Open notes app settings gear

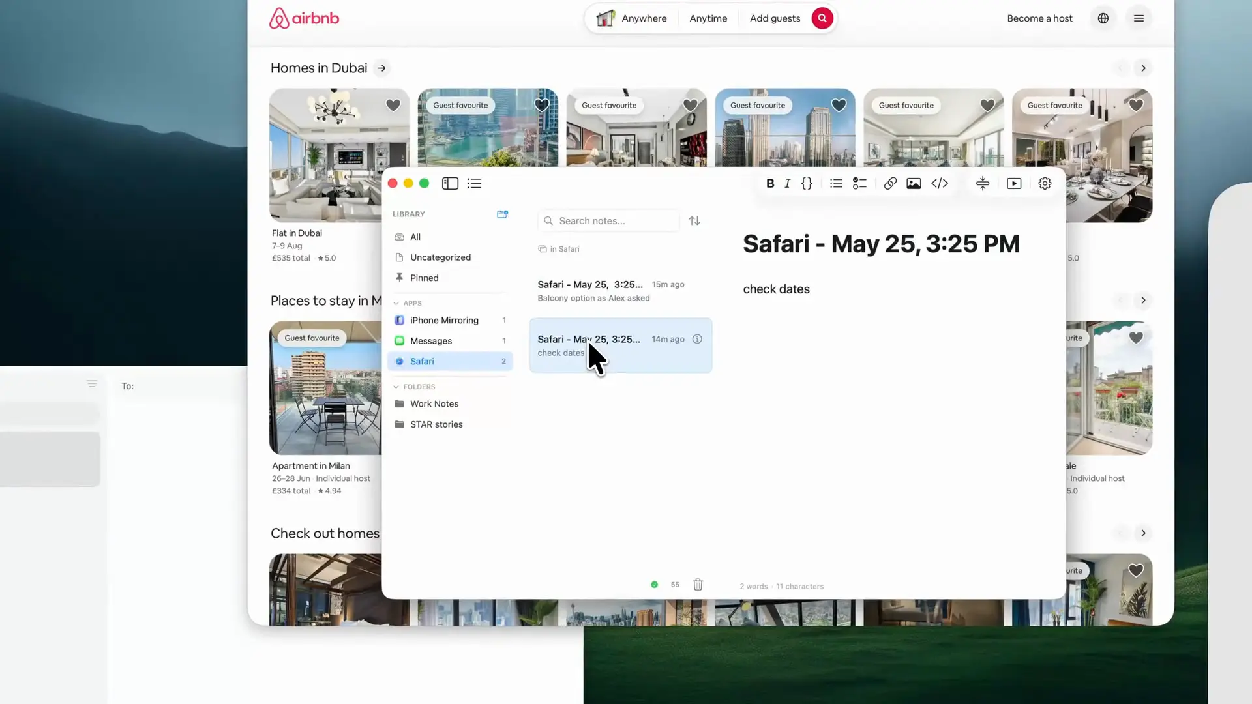[1045, 184]
